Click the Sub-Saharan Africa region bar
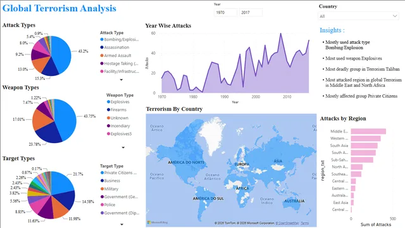The width and height of the screenshot is (405, 228). click(x=362, y=160)
